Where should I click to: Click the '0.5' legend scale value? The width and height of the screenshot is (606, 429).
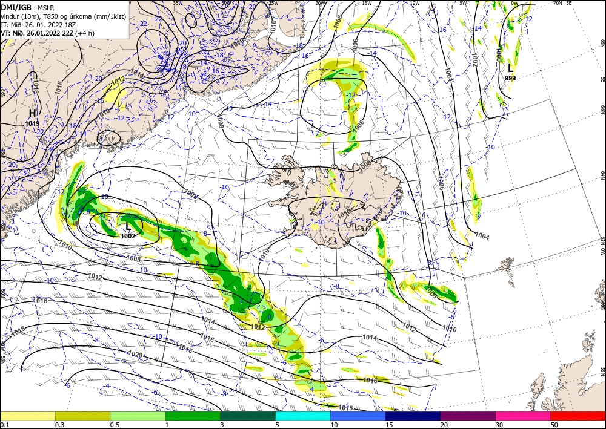tap(115, 425)
